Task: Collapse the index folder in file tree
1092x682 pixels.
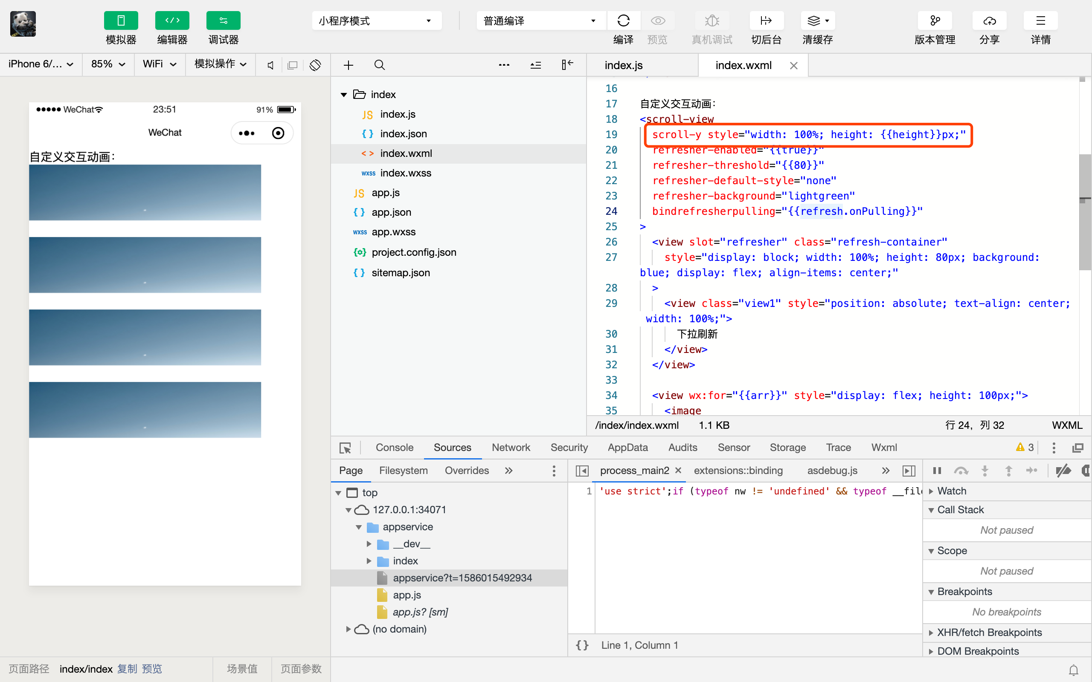Action: click(x=344, y=94)
